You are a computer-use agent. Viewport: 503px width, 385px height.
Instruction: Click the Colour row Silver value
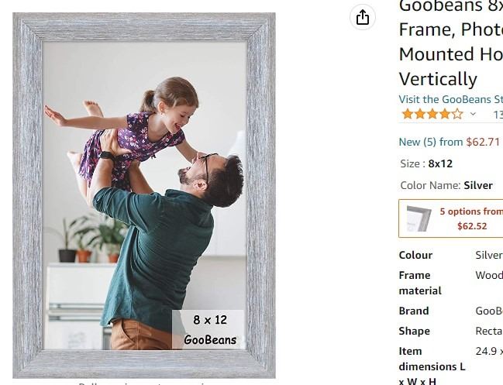coord(489,255)
